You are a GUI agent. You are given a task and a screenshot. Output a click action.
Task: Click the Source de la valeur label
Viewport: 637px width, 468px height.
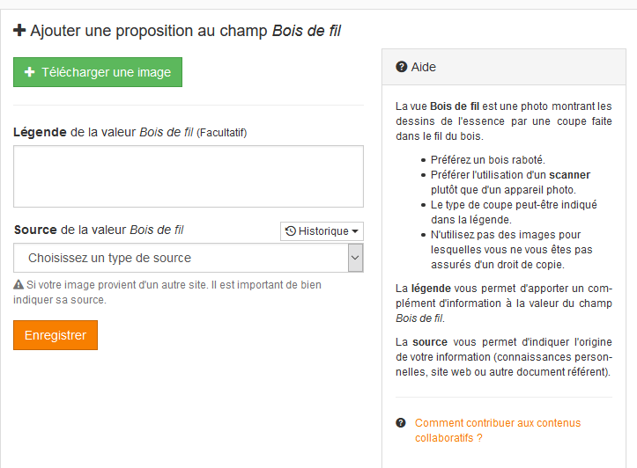tap(99, 230)
